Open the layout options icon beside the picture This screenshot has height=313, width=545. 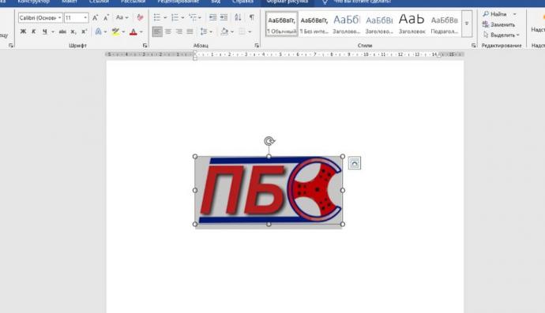click(354, 163)
